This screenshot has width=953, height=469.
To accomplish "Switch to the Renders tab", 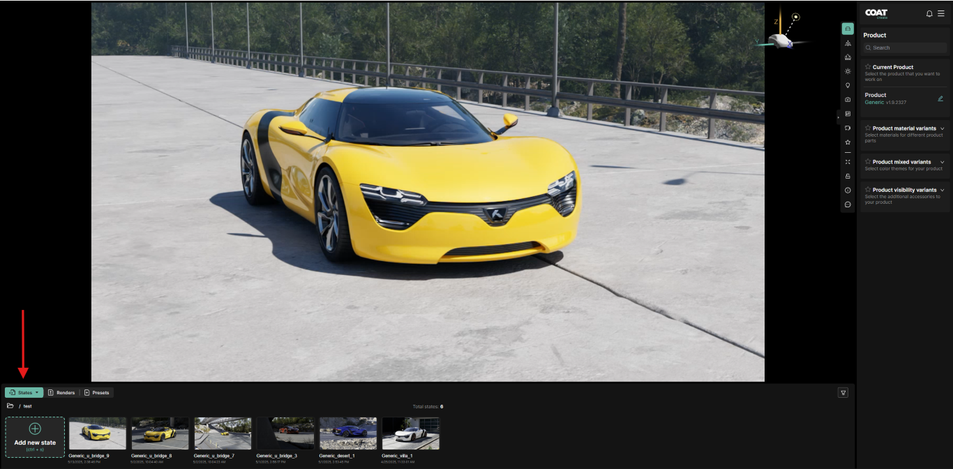I will coord(61,393).
